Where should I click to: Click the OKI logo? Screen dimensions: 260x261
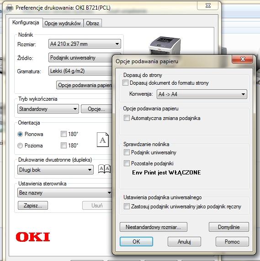tap(33, 237)
